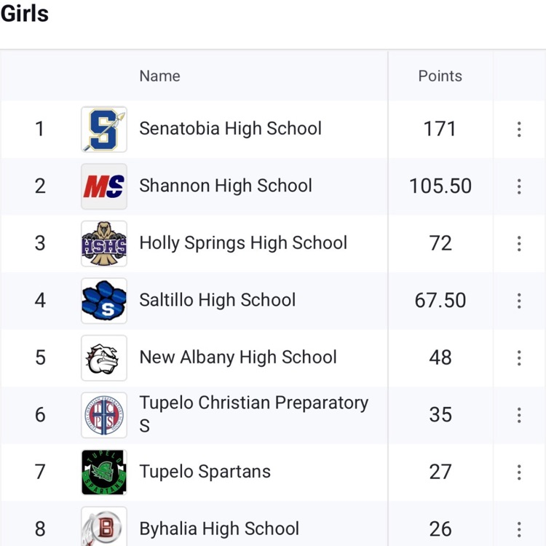Click the New Albany bulldog logo

tap(104, 358)
